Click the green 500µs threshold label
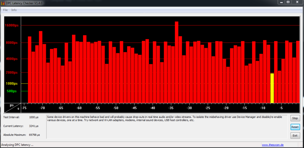 pos(12,91)
